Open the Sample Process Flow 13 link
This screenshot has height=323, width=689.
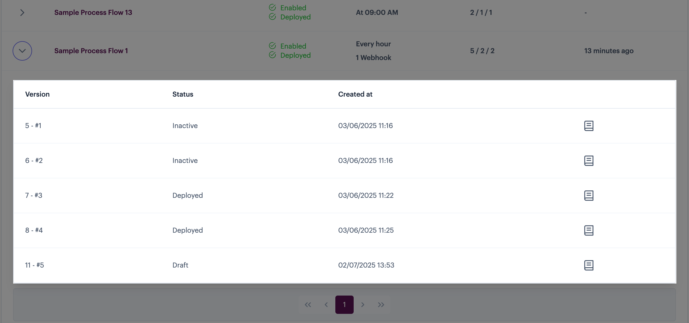click(93, 13)
